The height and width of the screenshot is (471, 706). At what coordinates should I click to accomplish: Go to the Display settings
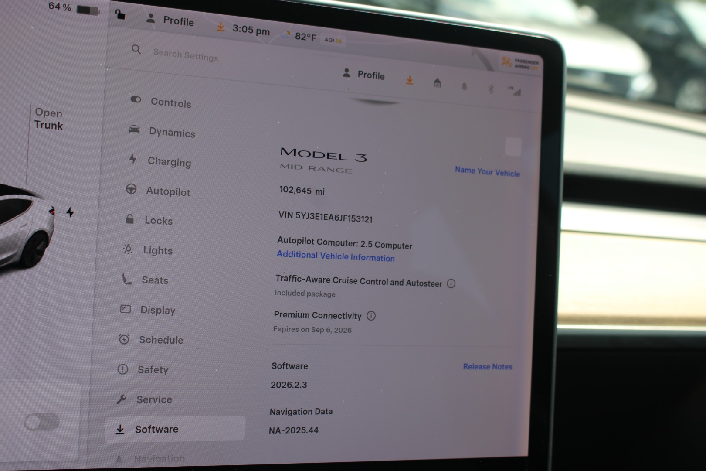[x=148, y=310]
